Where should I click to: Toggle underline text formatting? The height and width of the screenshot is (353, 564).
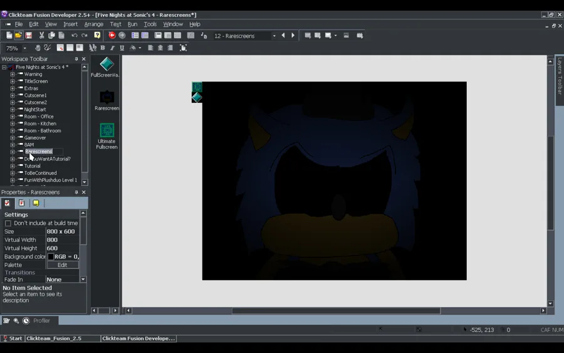(x=122, y=48)
